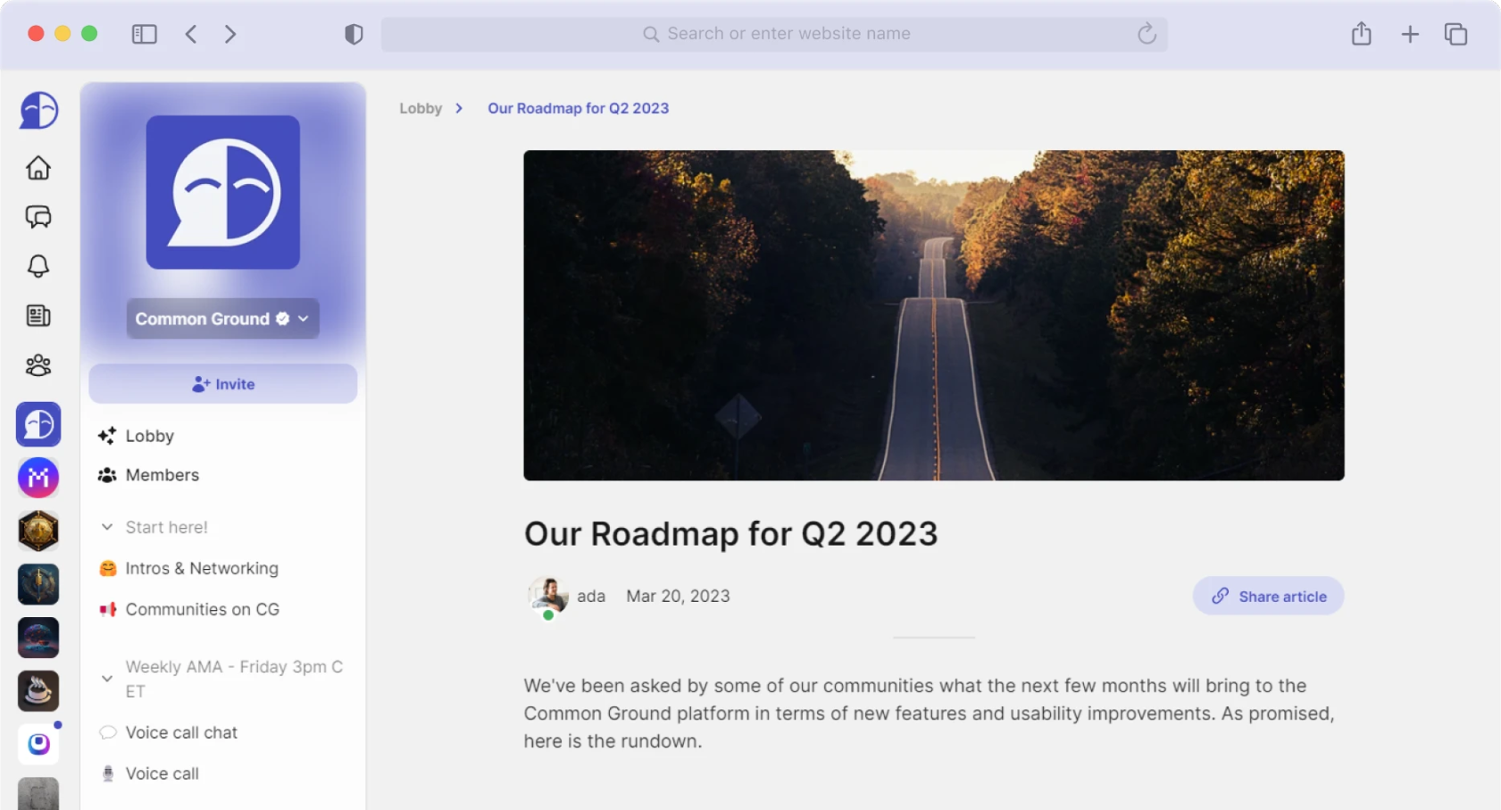Open the large Common Ground community logo

223,192
